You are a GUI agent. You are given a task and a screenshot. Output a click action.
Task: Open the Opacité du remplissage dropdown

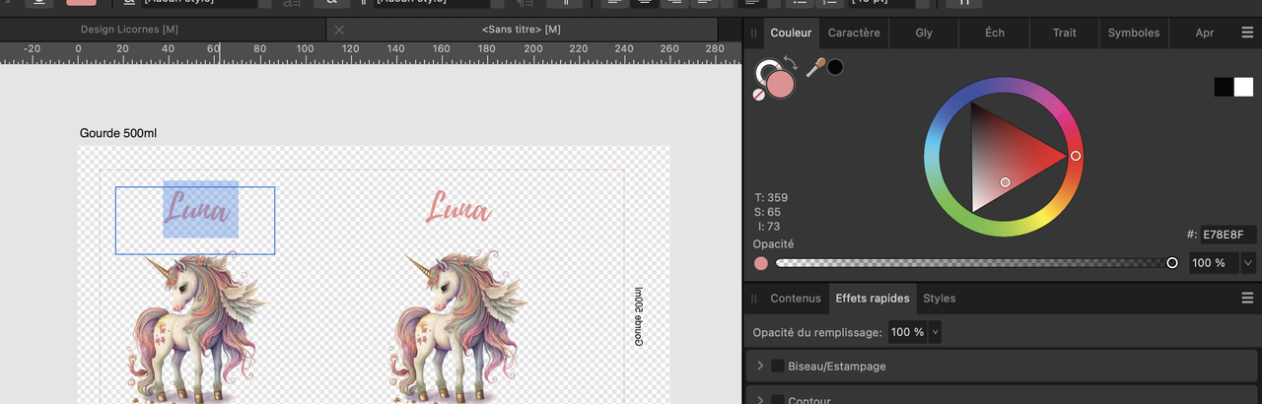935,332
